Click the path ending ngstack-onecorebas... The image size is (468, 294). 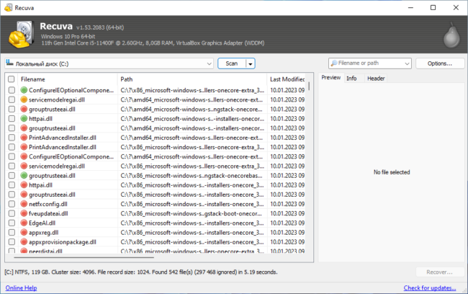192,175
